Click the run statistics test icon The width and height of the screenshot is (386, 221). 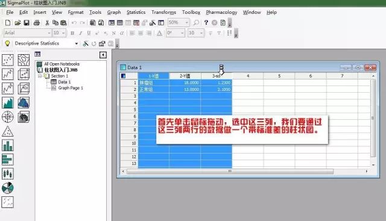coord(86,44)
